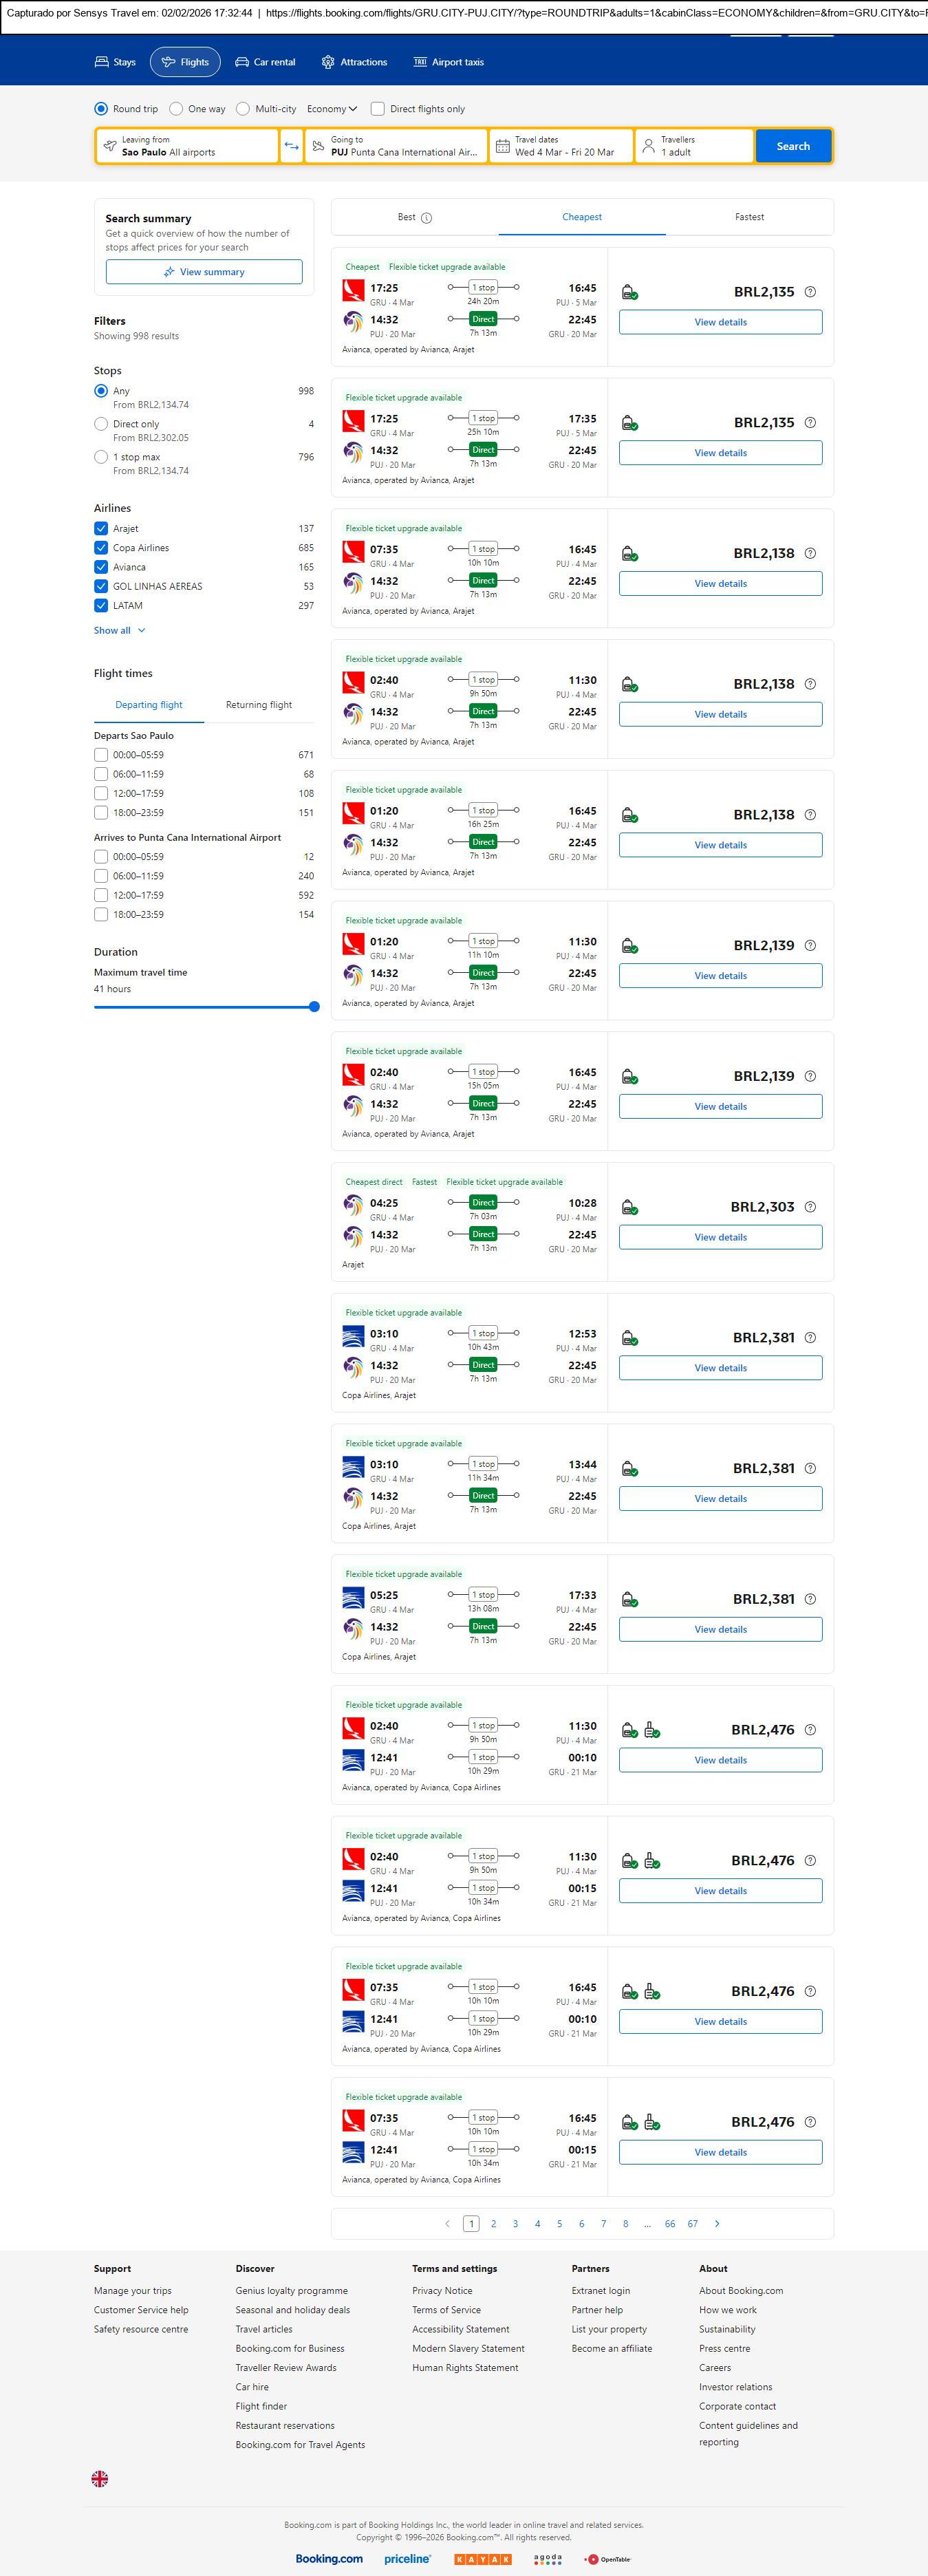
Task: Click the calendar icon in Travel dates field
Action: point(503,146)
